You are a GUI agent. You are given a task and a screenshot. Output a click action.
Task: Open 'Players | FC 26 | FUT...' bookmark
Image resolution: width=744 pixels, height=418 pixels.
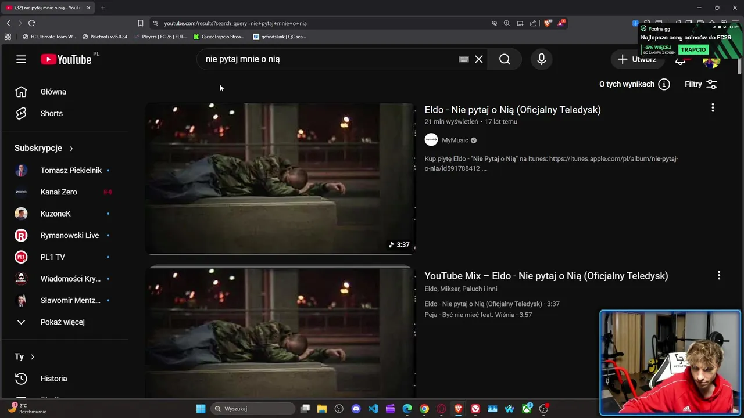[160, 37]
